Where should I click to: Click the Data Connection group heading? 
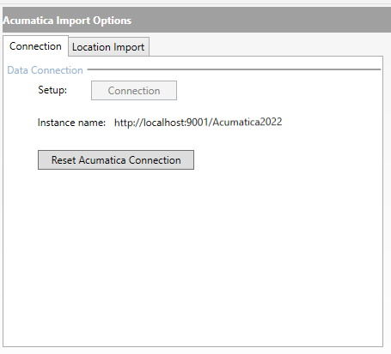pos(45,70)
